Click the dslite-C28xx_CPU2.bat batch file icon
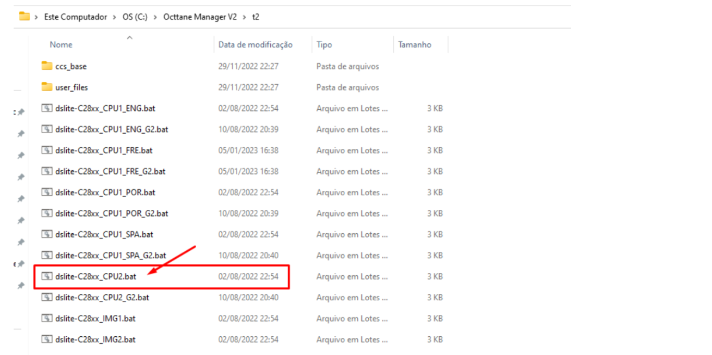The width and height of the screenshot is (712, 355). click(x=47, y=276)
